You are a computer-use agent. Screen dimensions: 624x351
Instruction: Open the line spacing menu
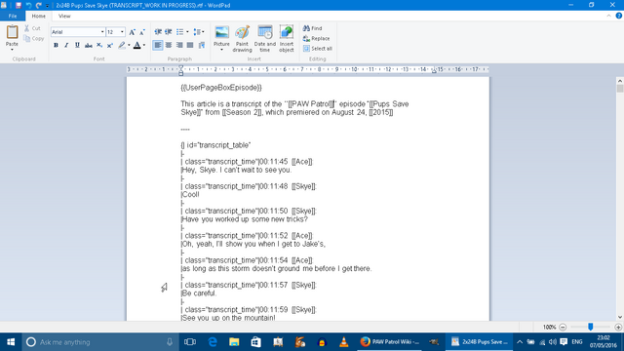tap(199, 32)
